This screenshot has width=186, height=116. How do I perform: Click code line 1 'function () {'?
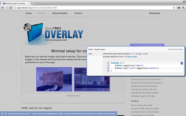[117, 63]
